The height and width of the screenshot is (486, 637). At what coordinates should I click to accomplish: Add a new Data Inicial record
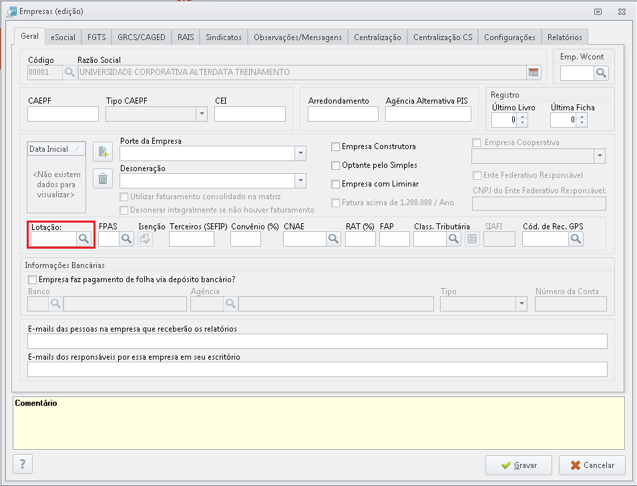pos(103,152)
